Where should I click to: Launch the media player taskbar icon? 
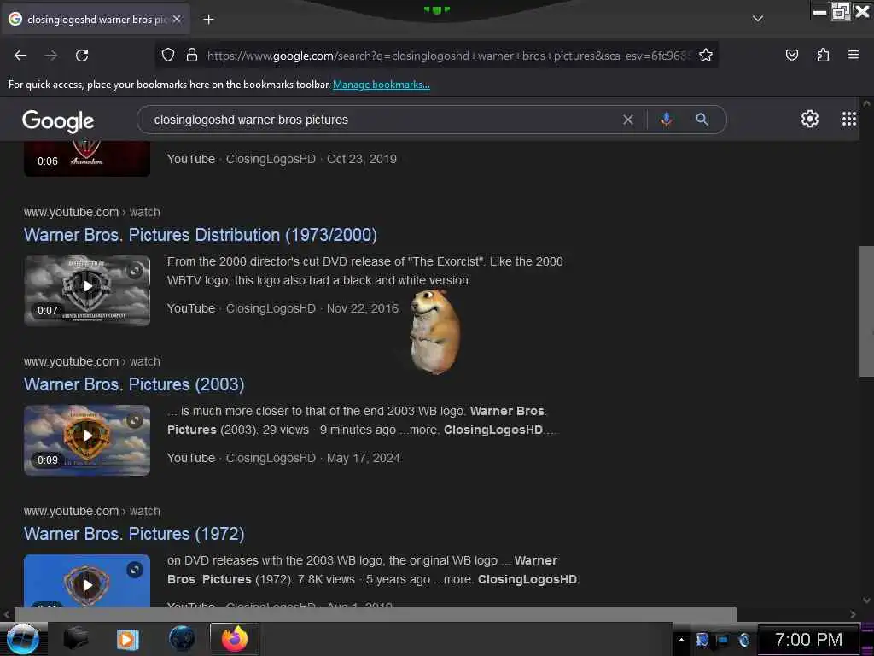[127, 639]
